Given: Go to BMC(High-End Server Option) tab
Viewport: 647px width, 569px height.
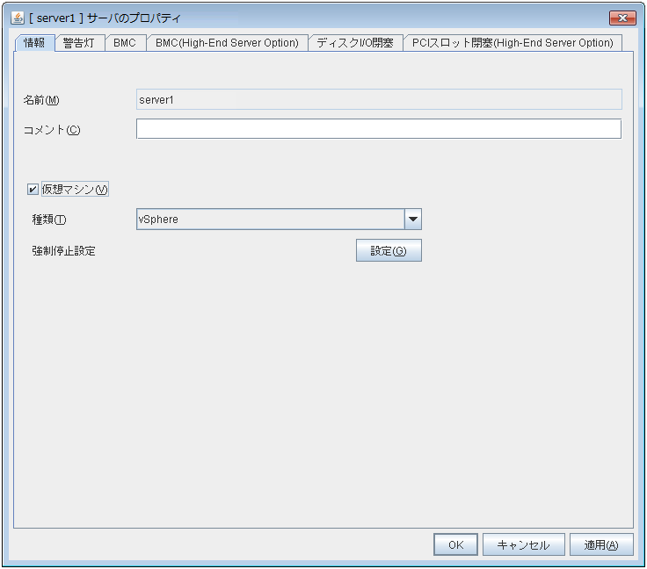Looking at the screenshot, I should 227,43.
